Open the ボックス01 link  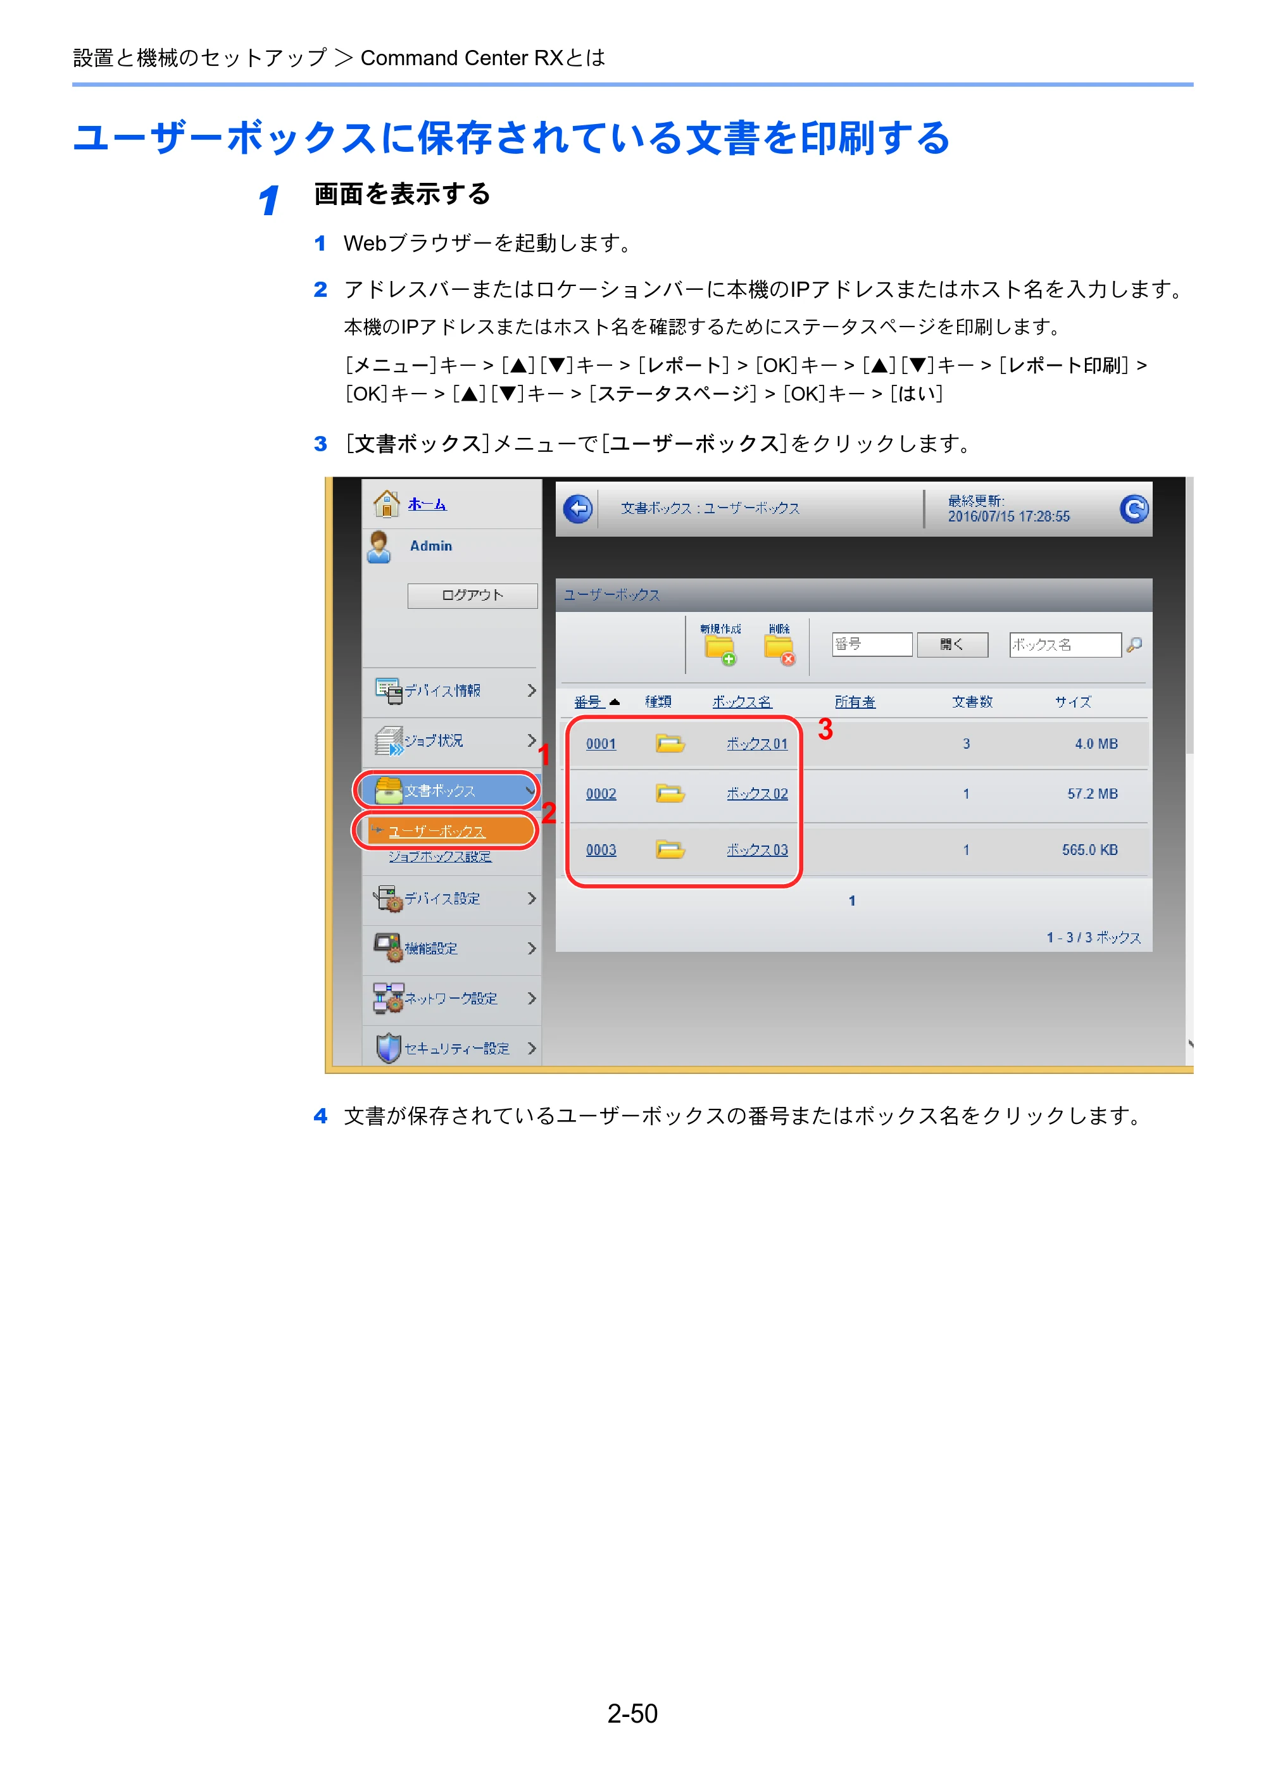pyautogui.click(x=756, y=744)
